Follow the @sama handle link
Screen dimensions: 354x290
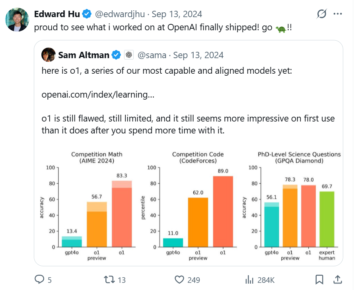[x=152, y=55]
